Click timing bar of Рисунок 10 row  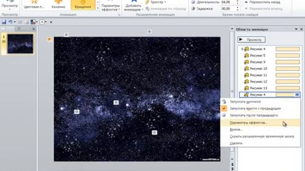(288, 68)
